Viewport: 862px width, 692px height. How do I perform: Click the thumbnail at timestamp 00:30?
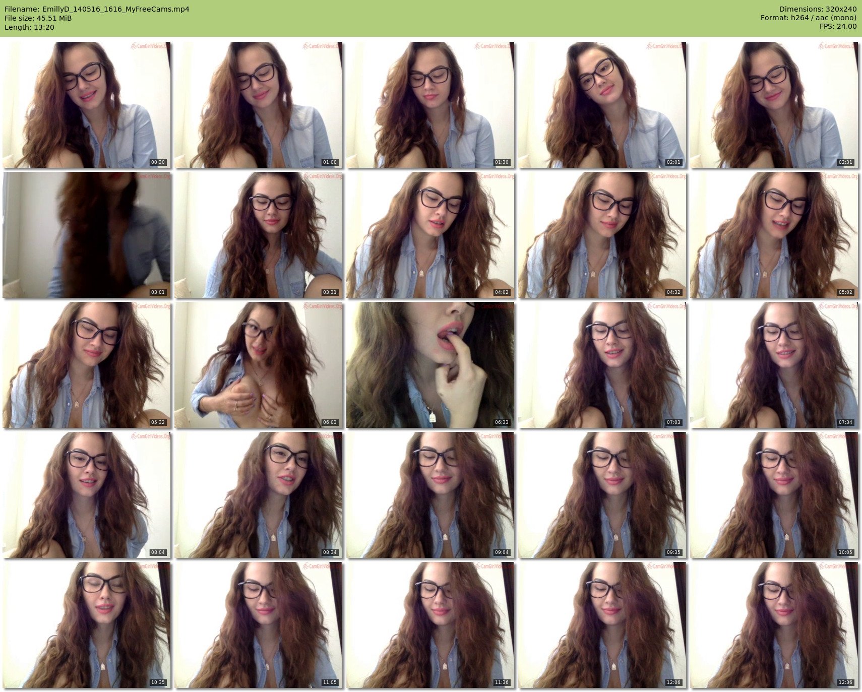point(87,105)
